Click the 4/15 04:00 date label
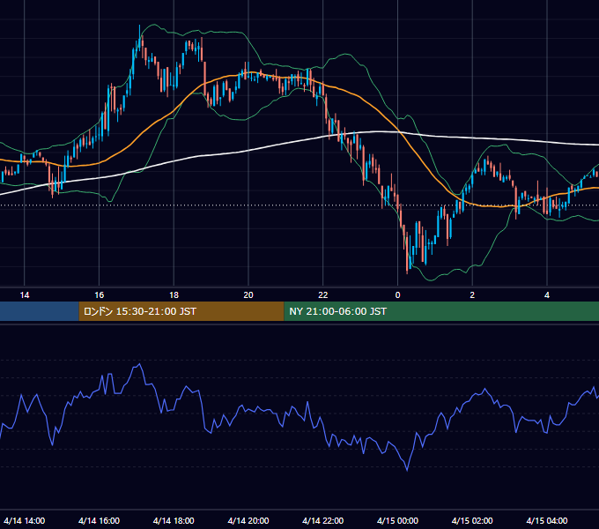The height and width of the screenshot is (529, 599). (547, 520)
